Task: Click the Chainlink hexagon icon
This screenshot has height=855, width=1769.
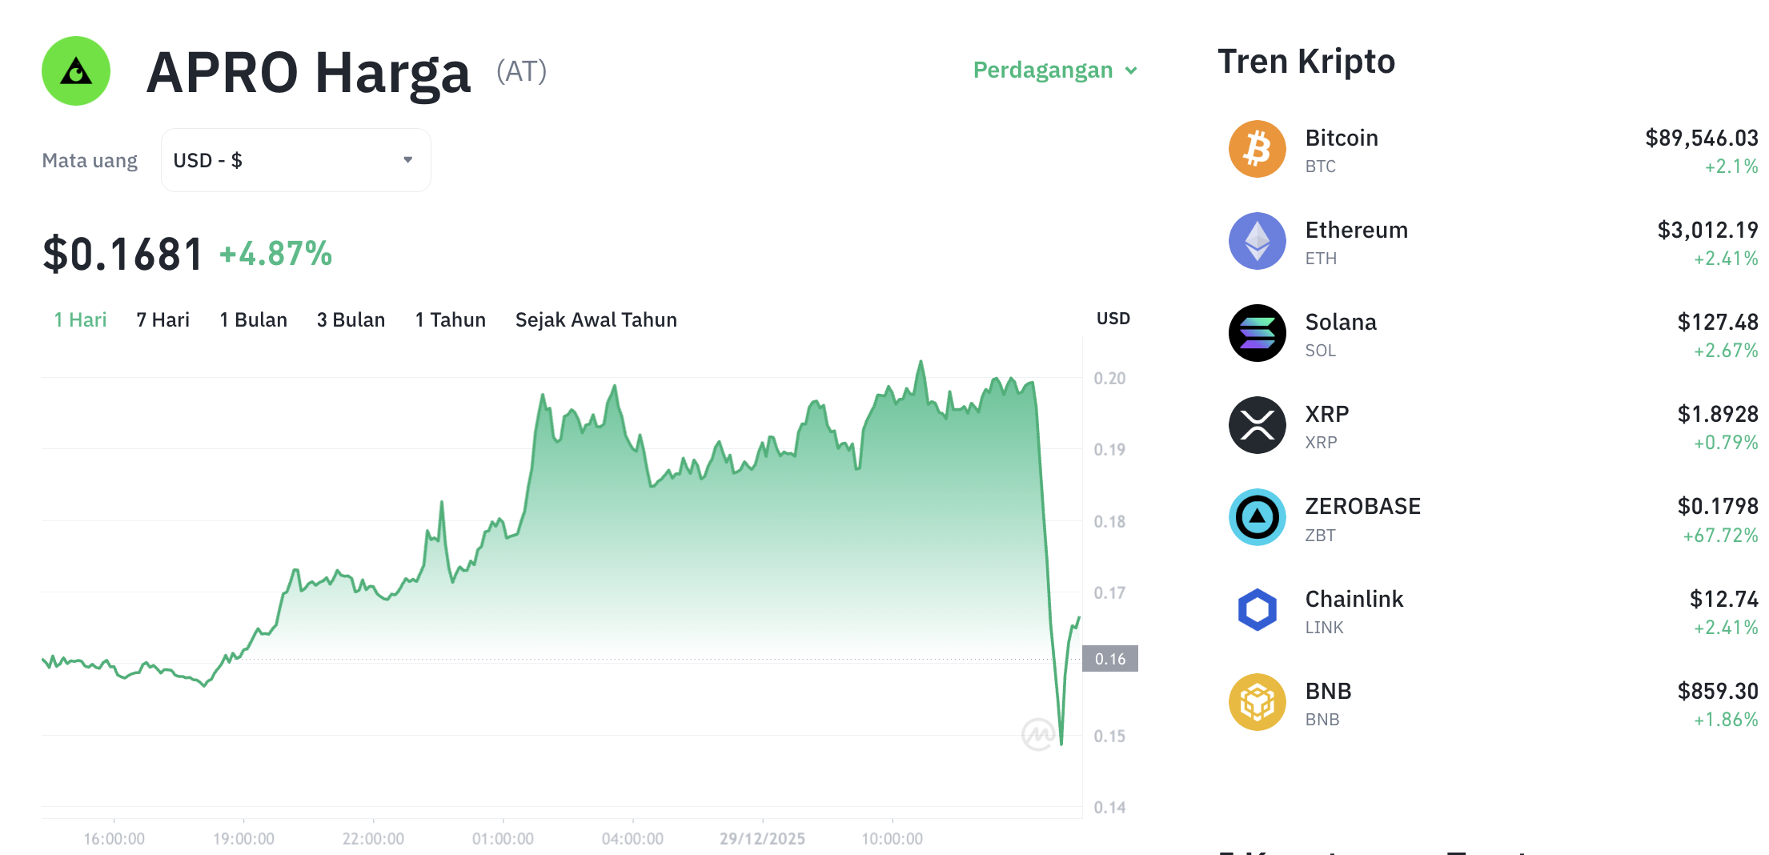Action: (x=1257, y=610)
